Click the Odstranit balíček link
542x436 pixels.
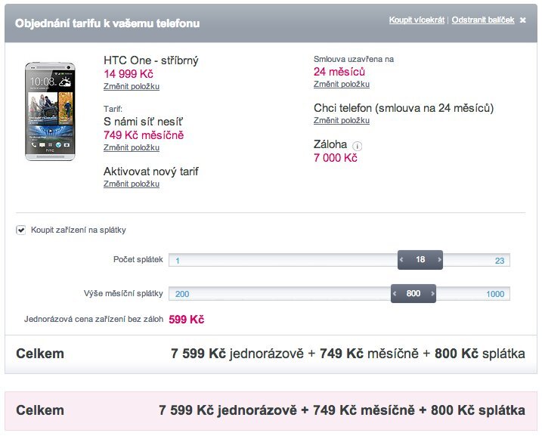coord(483,20)
